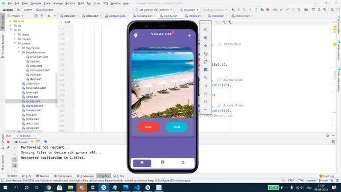This screenshot has width=341, height=192.
Task: Open emulator extended controls (three dots)
Action: coord(206,109)
